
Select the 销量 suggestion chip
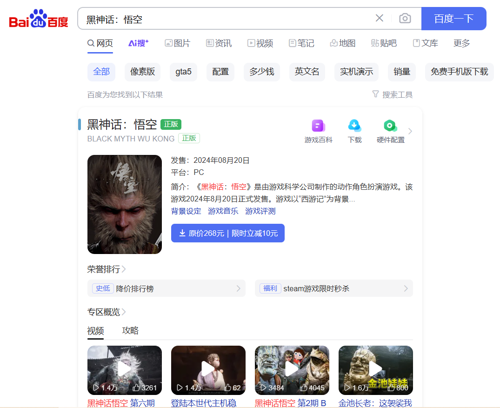(402, 72)
